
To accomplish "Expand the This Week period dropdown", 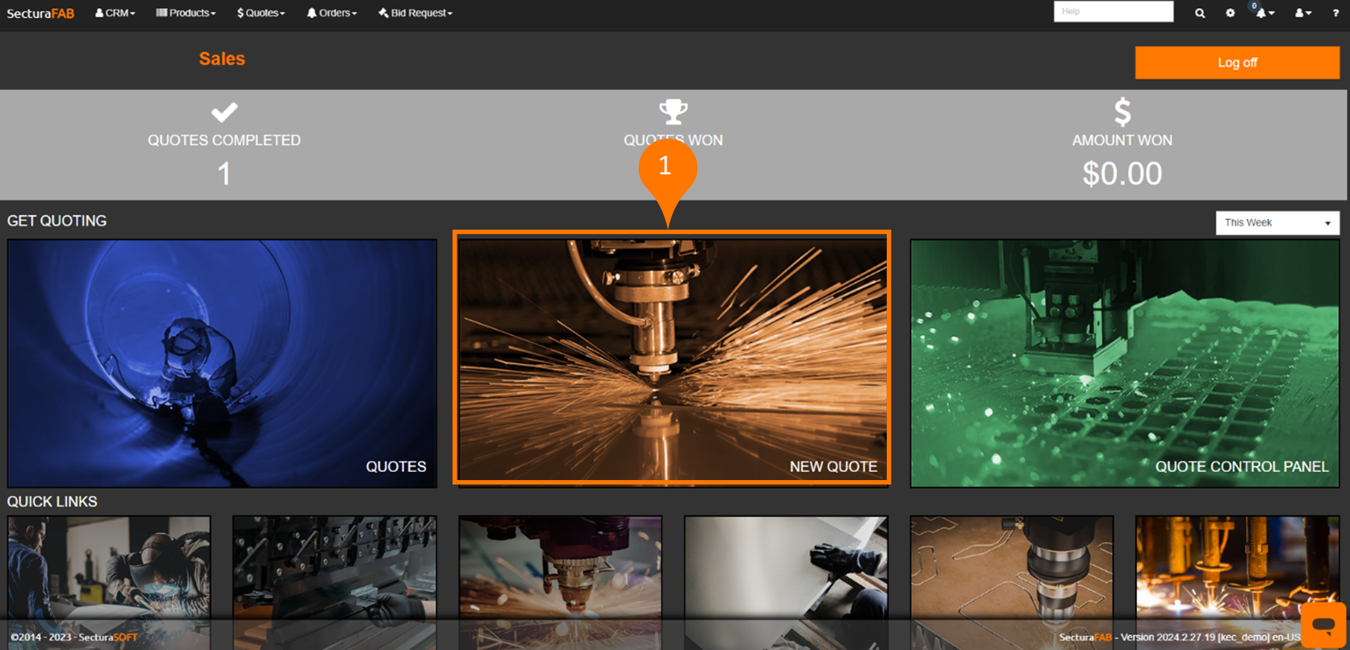I will [1277, 223].
